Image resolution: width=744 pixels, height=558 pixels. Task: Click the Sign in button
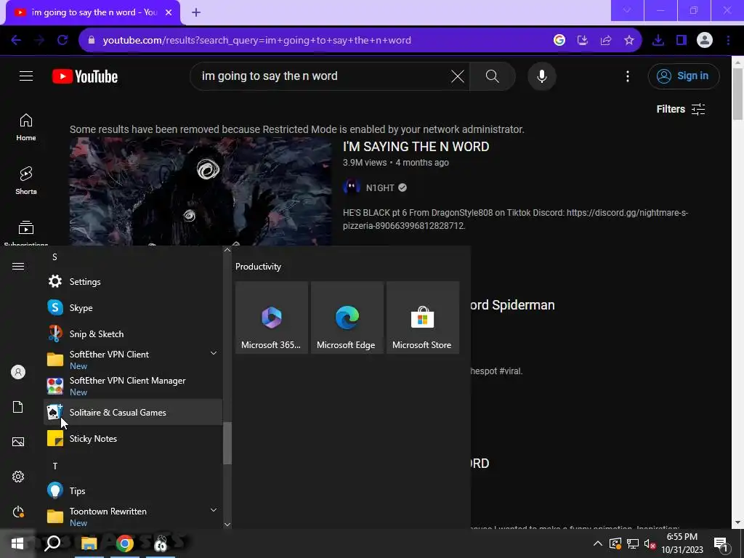point(683,76)
